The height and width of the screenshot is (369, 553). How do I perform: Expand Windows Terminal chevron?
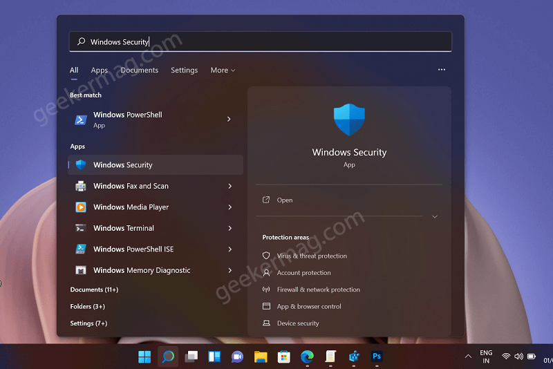click(230, 228)
